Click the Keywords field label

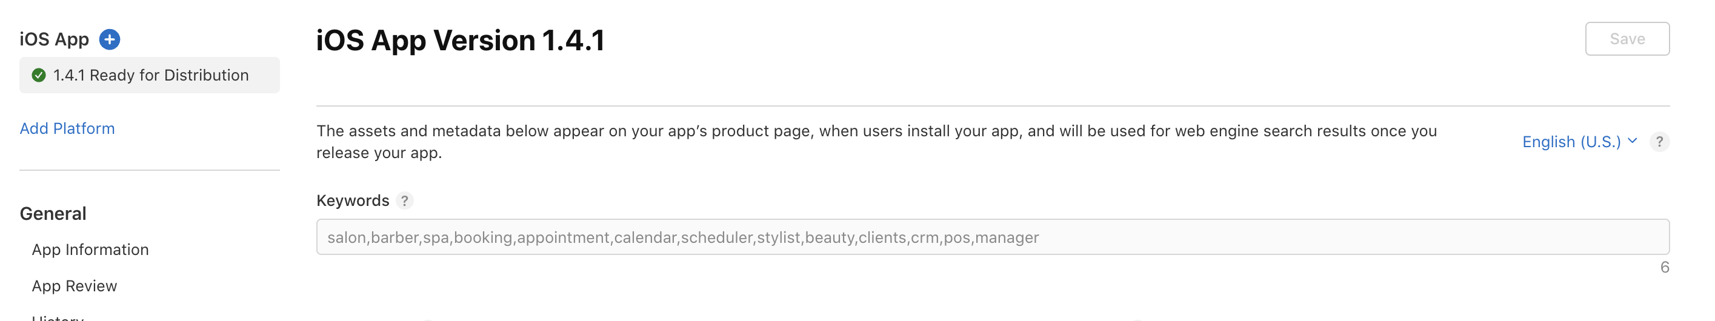tap(353, 200)
